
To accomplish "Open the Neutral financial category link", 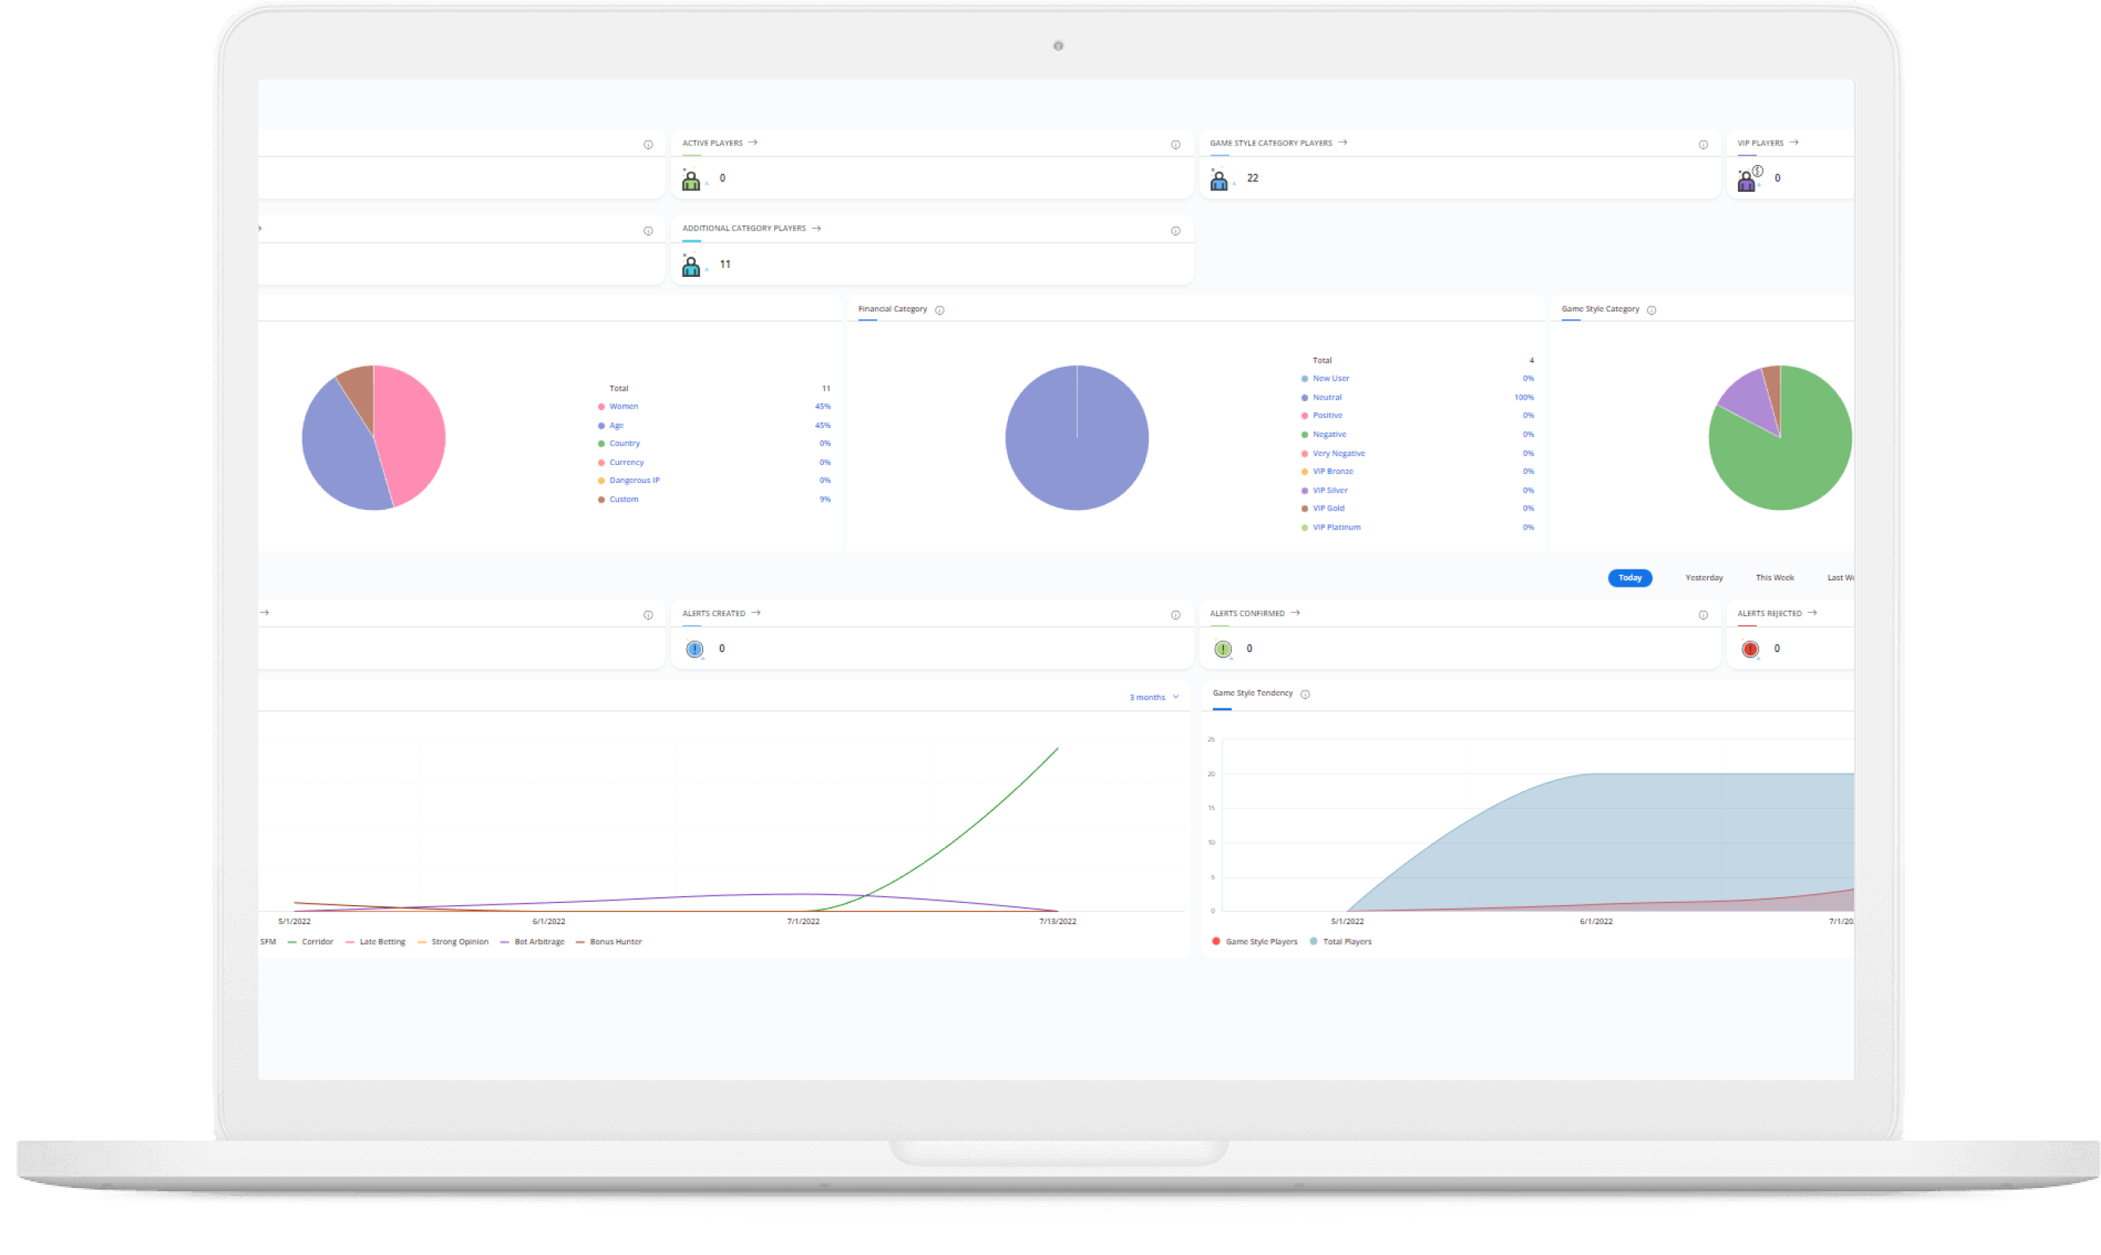I will point(1327,397).
